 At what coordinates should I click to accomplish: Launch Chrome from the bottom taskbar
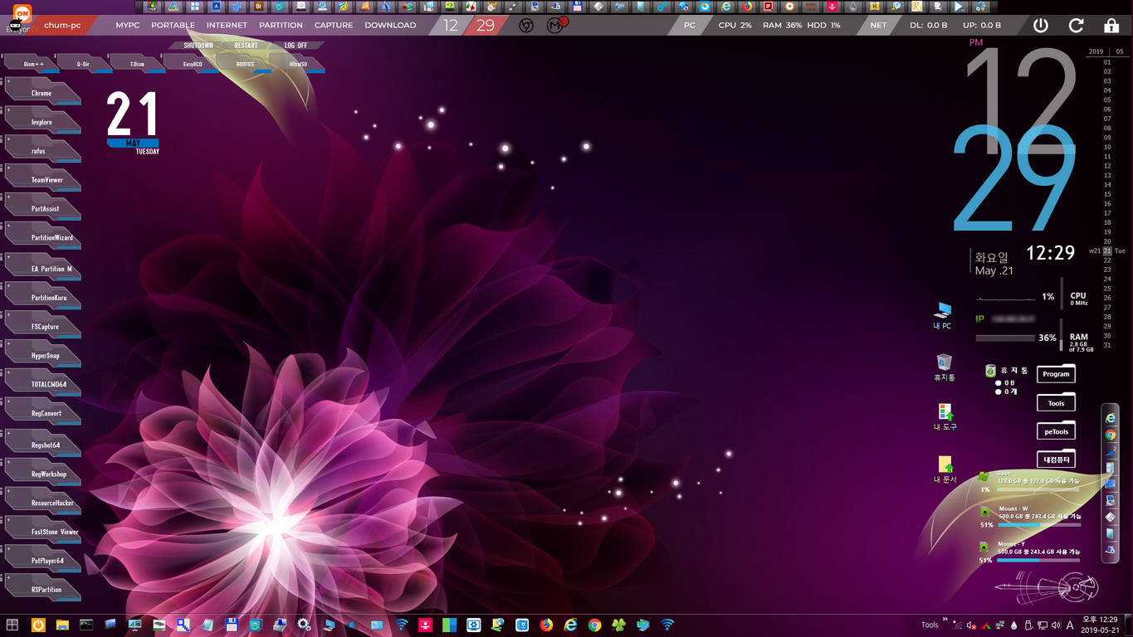(x=594, y=625)
